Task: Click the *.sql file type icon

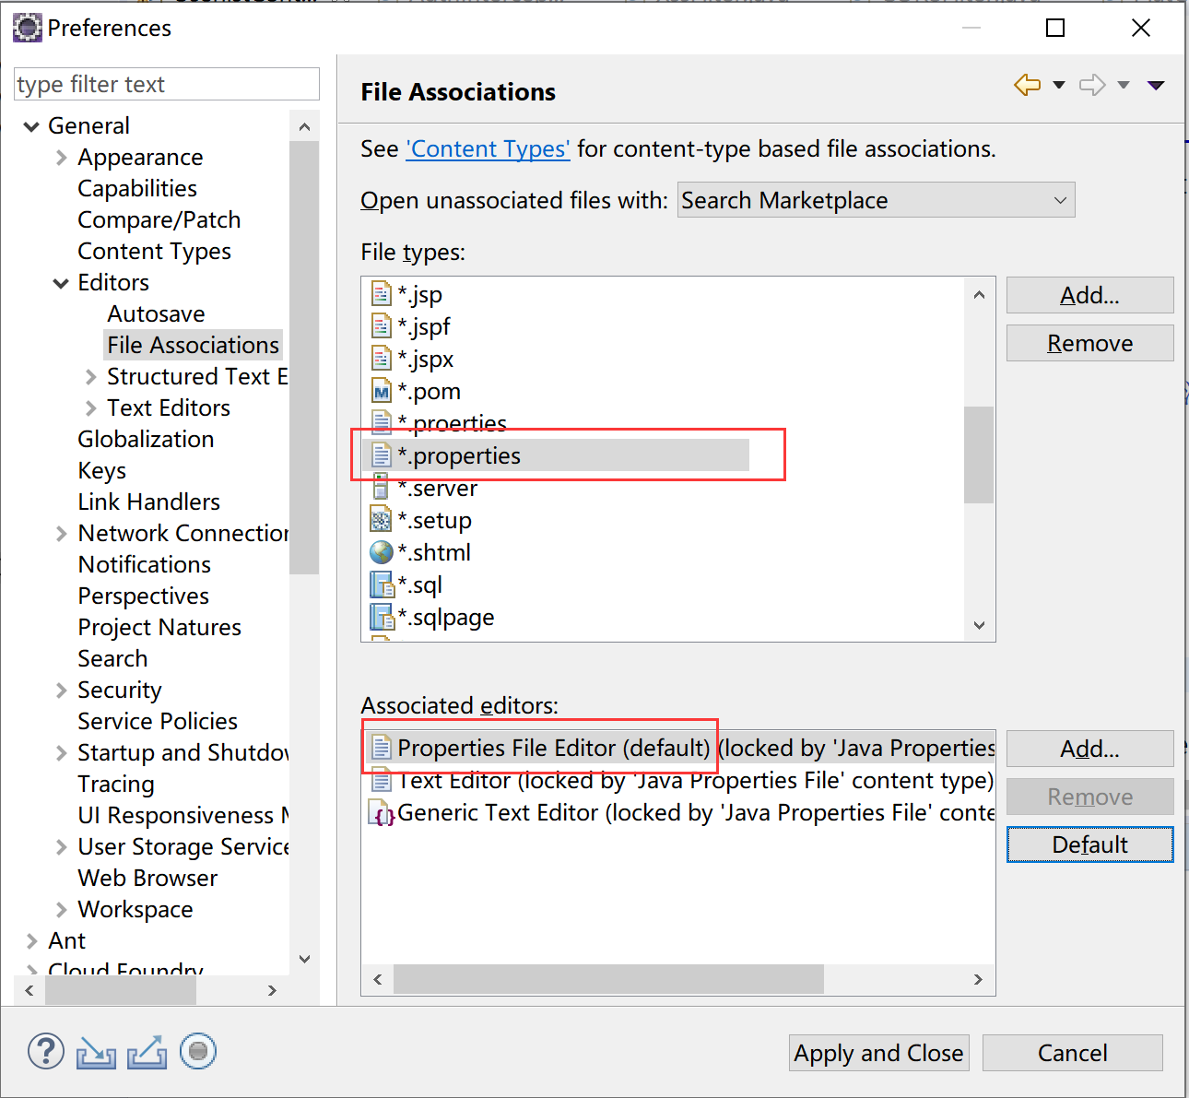Action: click(382, 584)
